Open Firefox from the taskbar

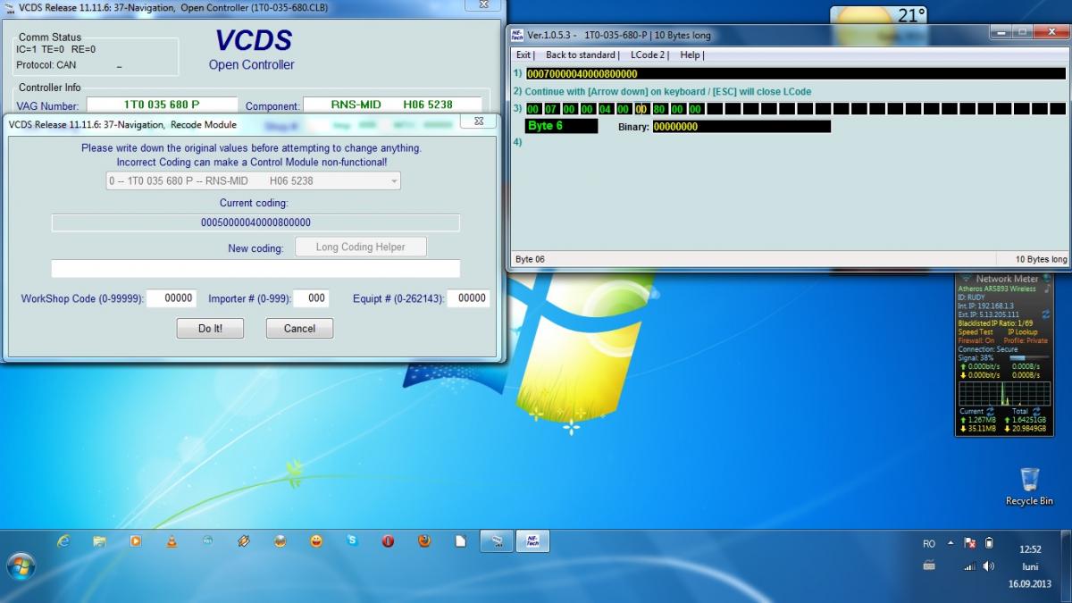tap(424, 541)
